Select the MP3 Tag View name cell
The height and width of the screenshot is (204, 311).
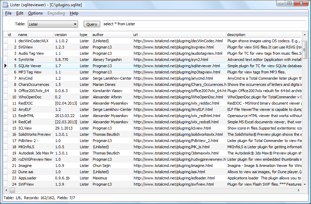pyautogui.click(x=35, y=72)
